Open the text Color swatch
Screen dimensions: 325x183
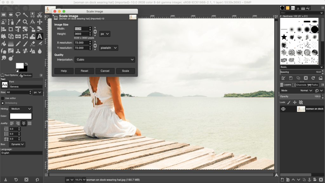pyautogui.click(x=21, y=116)
